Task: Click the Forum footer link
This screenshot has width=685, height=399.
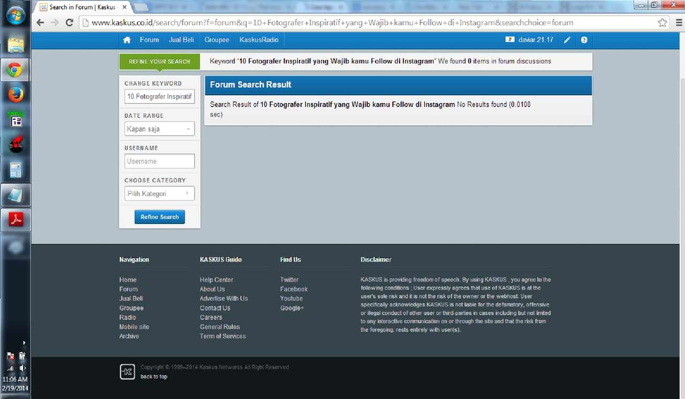Action: coord(128,289)
